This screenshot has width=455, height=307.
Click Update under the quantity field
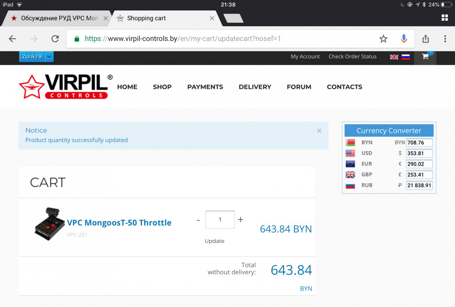214,241
